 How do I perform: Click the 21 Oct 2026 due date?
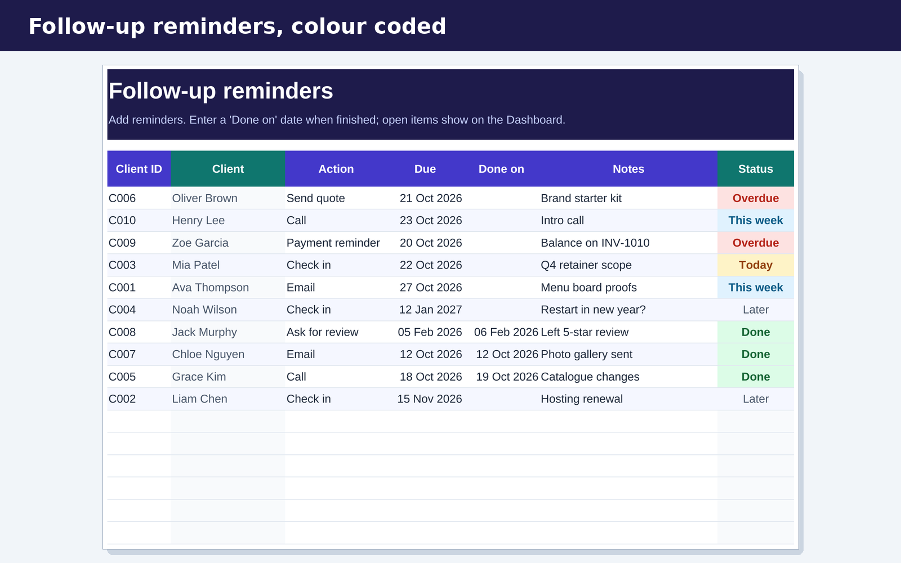[x=425, y=198]
